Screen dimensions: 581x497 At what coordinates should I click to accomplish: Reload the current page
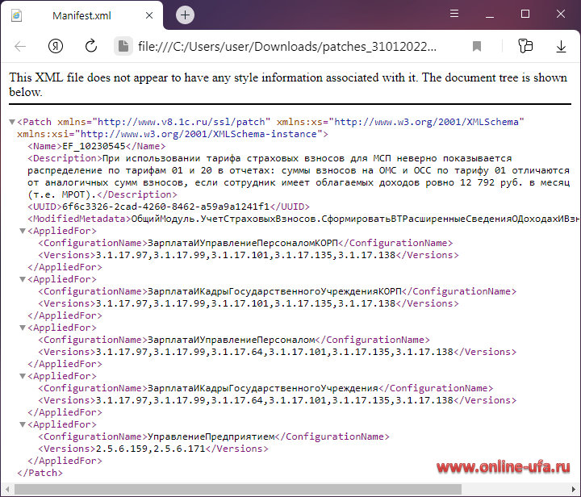click(x=90, y=47)
